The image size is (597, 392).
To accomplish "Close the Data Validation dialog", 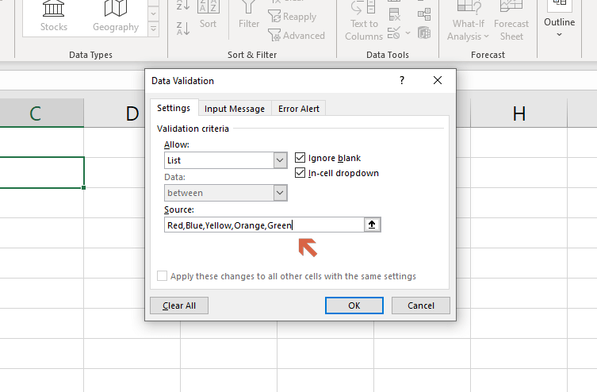I will pyautogui.click(x=438, y=80).
